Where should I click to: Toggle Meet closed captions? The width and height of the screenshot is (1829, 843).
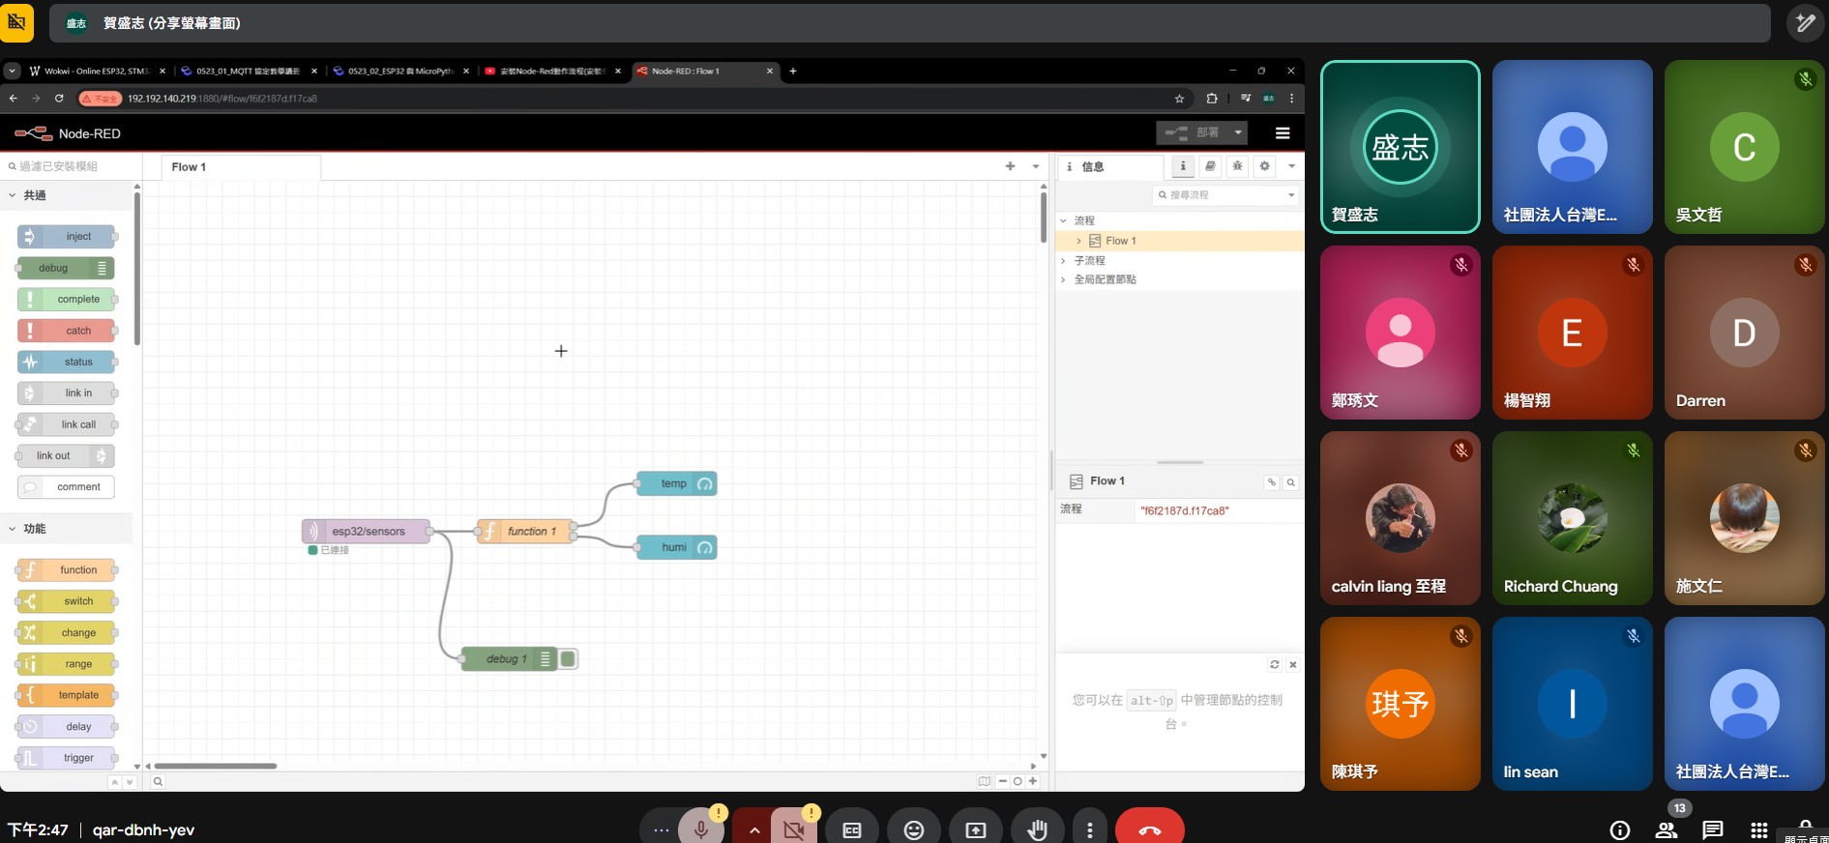852,829
